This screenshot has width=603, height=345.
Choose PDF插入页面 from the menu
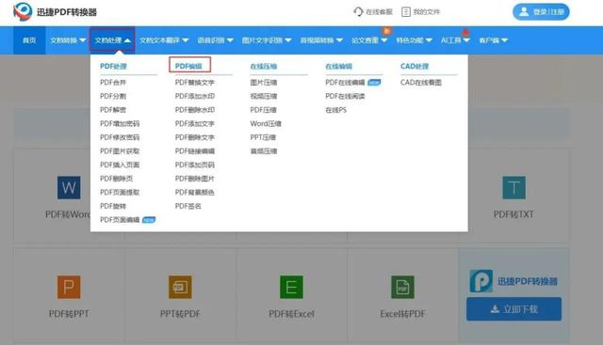[x=120, y=165]
